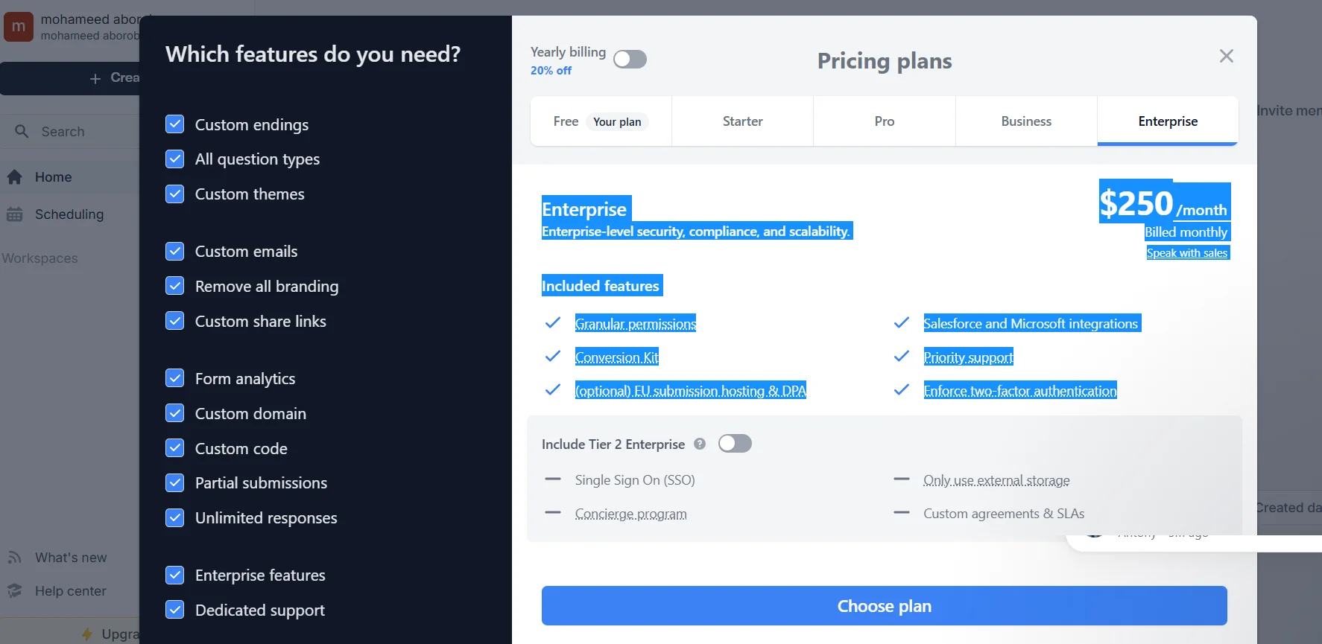
Task: Uncheck the Custom endings checkbox
Action: click(x=175, y=124)
